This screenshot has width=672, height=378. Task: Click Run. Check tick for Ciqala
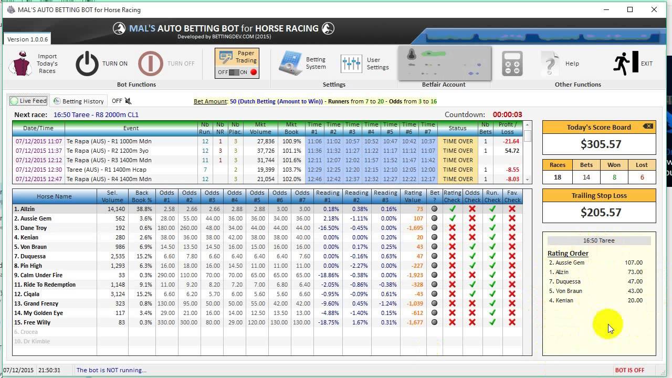point(492,294)
